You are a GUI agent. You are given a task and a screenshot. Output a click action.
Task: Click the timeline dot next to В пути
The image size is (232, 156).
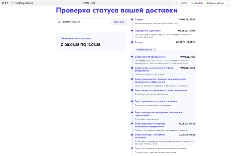(x=132, y=42)
